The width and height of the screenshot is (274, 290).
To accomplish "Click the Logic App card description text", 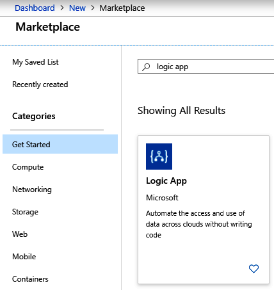I will (199, 224).
